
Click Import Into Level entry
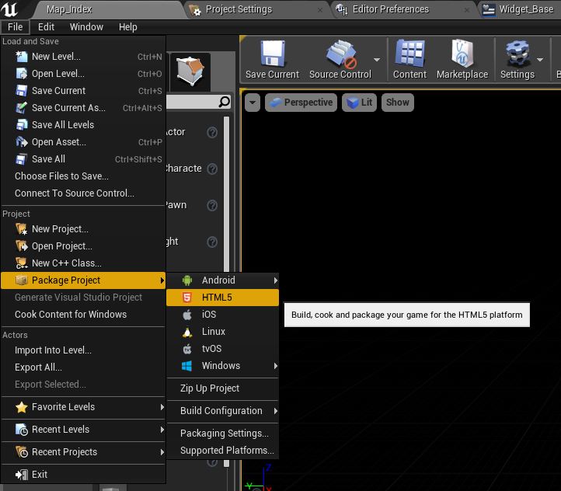coord(83,350)
